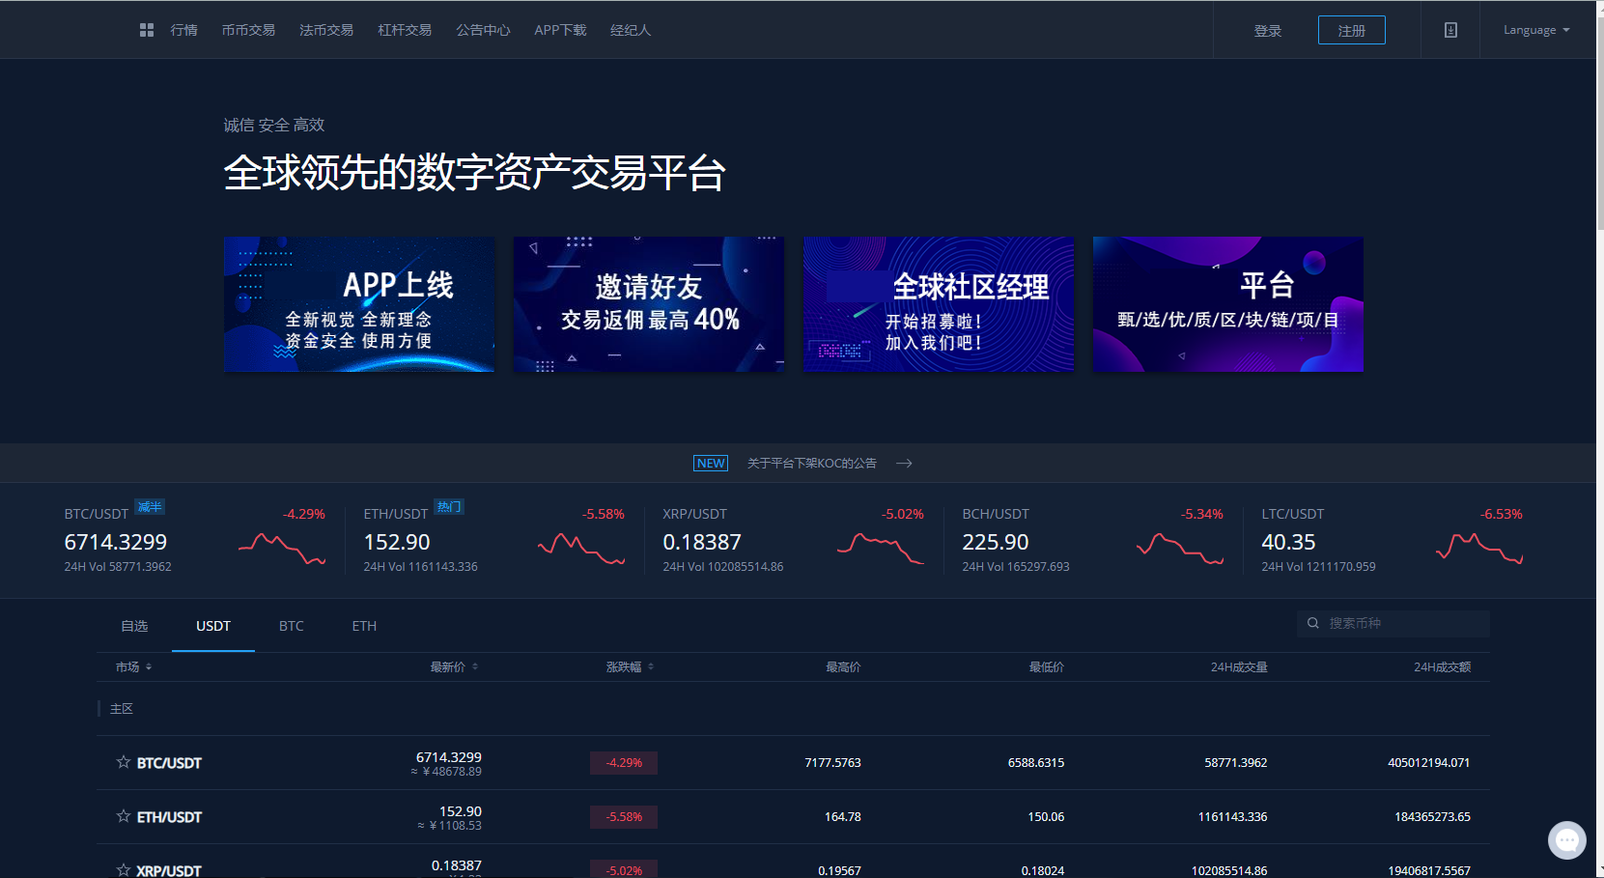Switch to the BTC market tab
1604x878 pixels.
292,626
